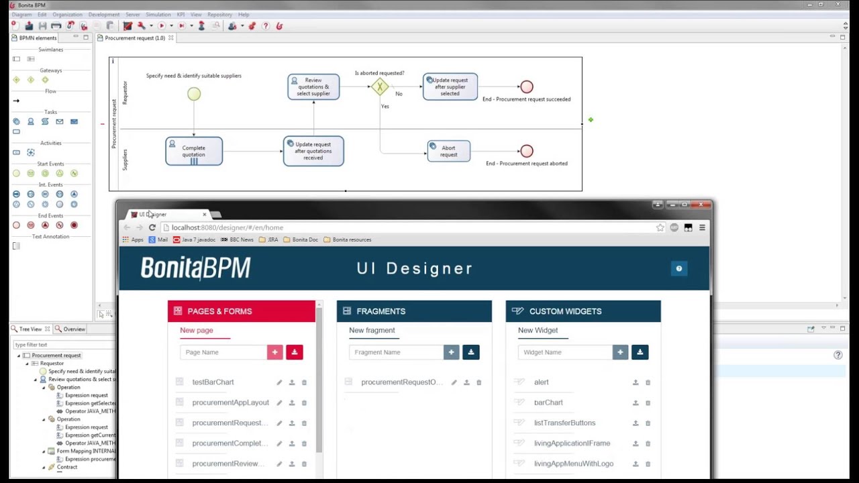
Task: Open the listTransferButtons widget link
Action: (564, 423)
